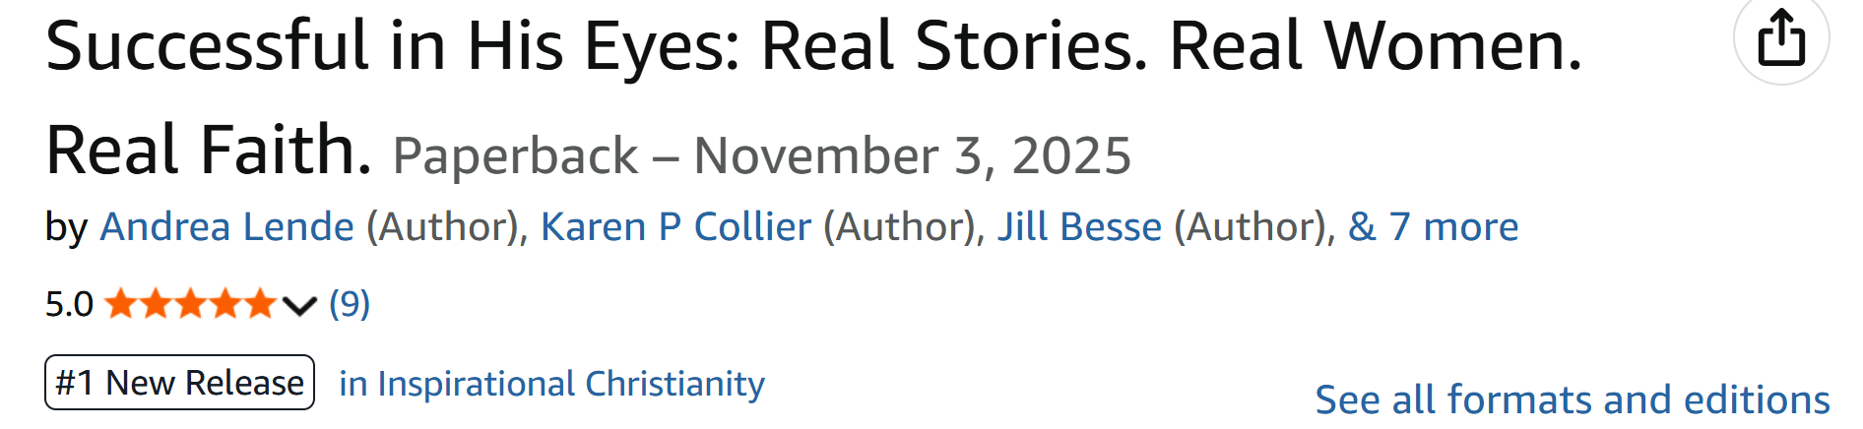The width and height of the screenshot is (1863, 429).
Task: Click 'See all formats and editions'
Action: coord(1572,400)
